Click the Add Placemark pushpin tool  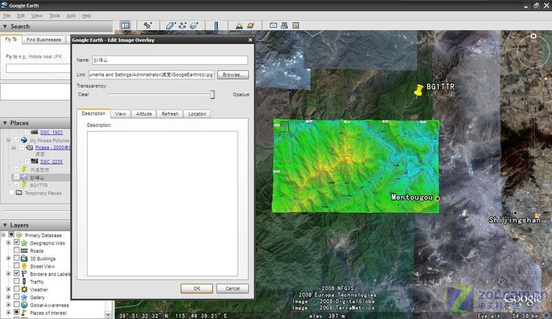tap(148, 25)
